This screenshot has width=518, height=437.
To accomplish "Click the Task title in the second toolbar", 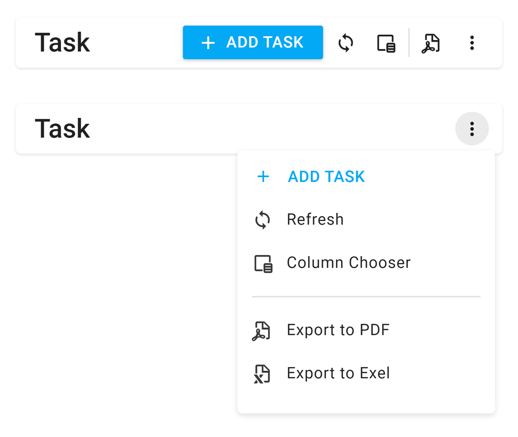I will pos(62,129).
